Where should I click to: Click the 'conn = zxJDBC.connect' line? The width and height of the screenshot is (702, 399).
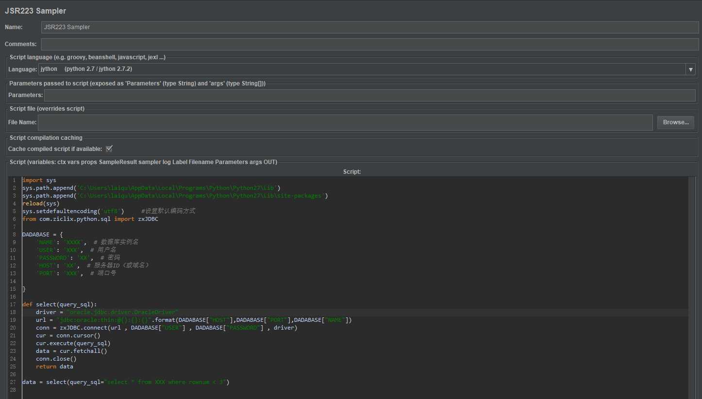tap(167, 328)
